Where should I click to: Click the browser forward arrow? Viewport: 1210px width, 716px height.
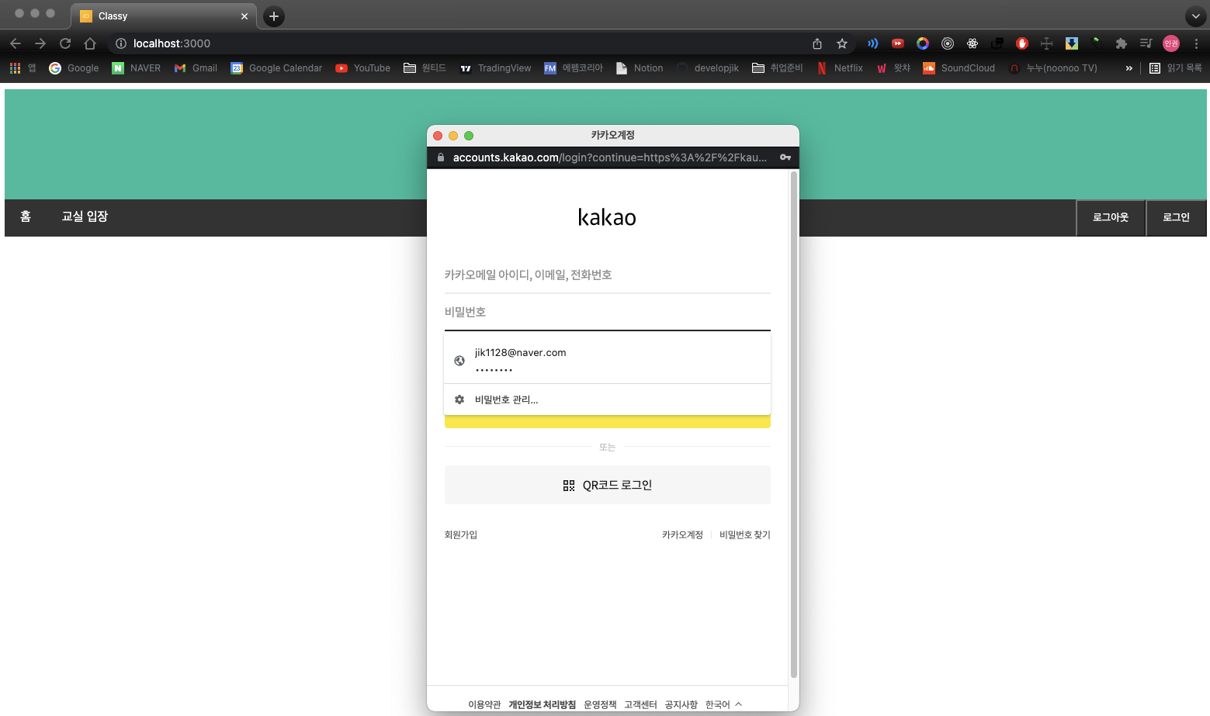[40, 43]
